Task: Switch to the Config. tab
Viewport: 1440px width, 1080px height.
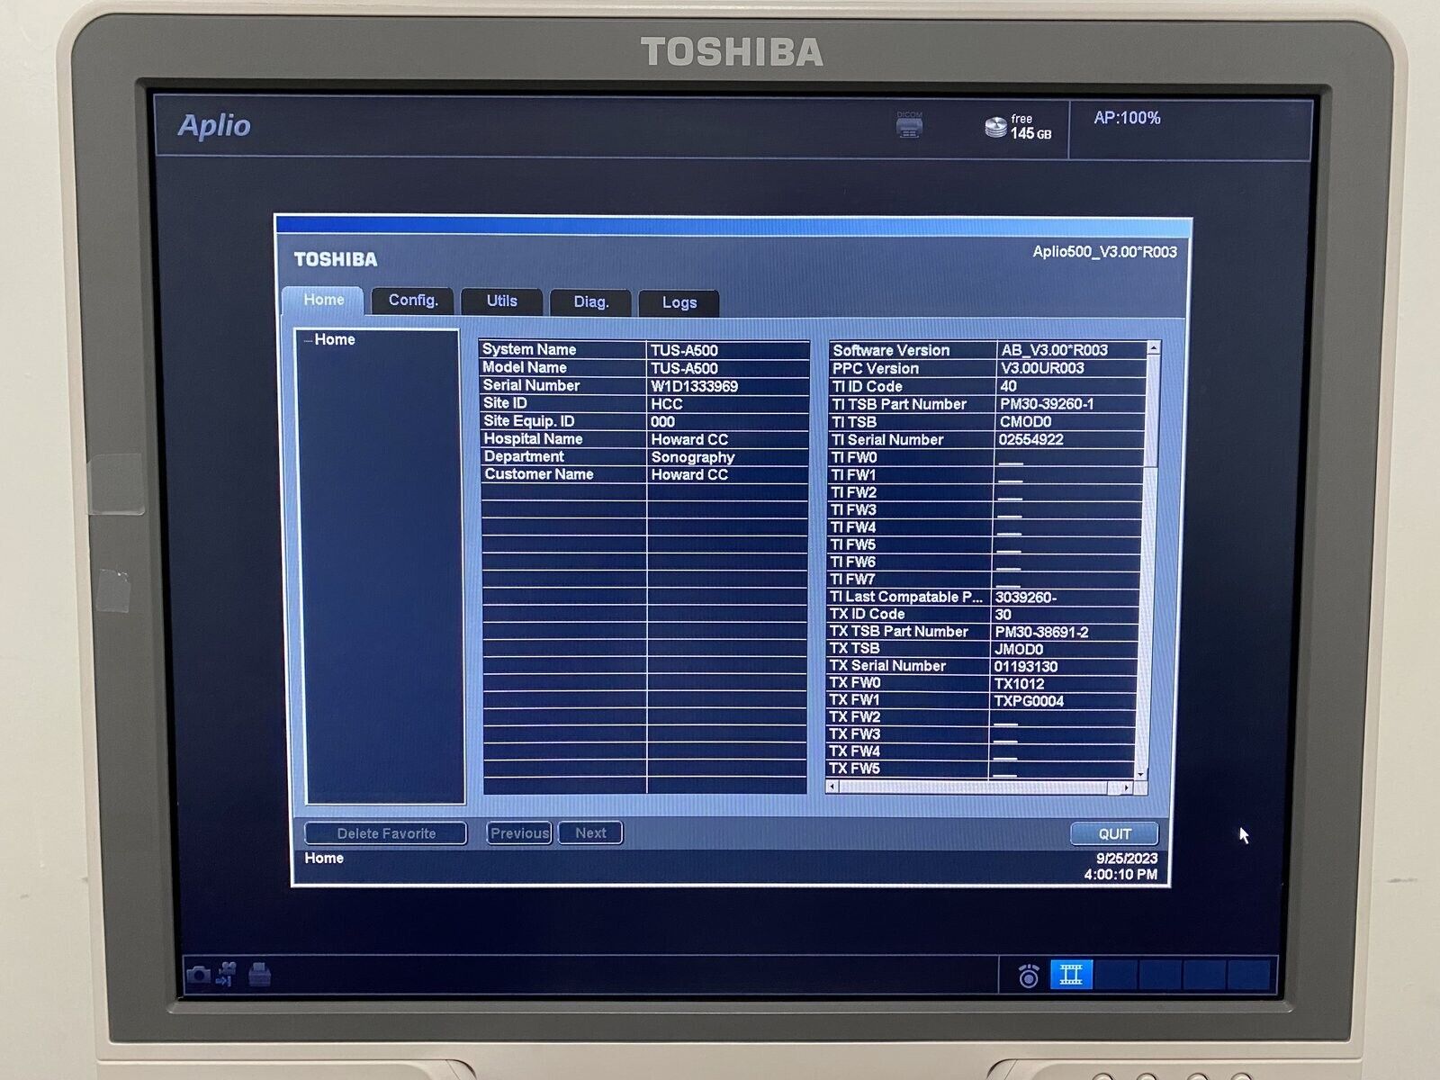Action: (x=413, y=301)
